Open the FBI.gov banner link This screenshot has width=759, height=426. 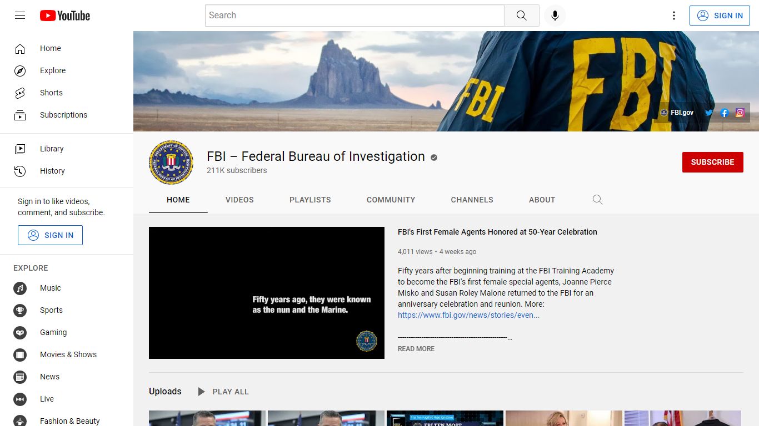point(677,113)
